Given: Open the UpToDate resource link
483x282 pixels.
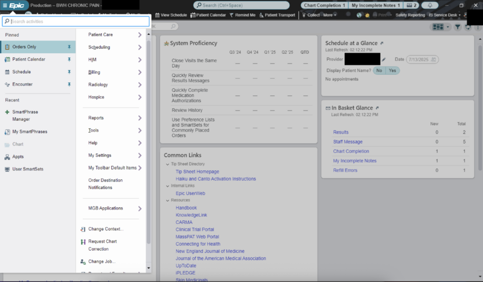Looking at the screenshot, I should coord(187,266).
